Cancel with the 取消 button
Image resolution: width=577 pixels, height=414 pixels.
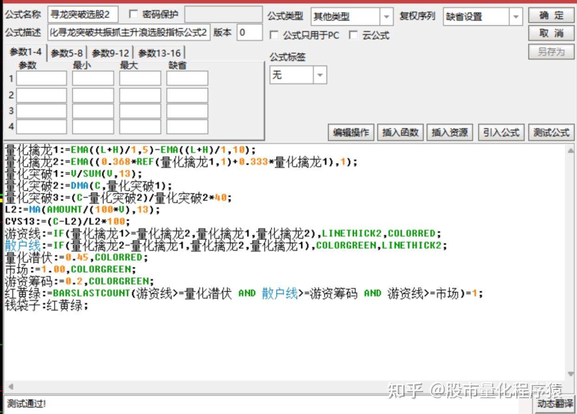(x=551, y=33)
